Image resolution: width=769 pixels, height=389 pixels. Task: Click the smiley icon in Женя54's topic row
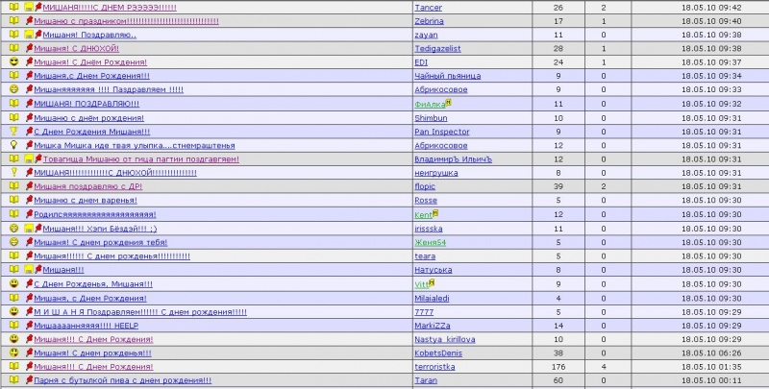pos(14,242)
